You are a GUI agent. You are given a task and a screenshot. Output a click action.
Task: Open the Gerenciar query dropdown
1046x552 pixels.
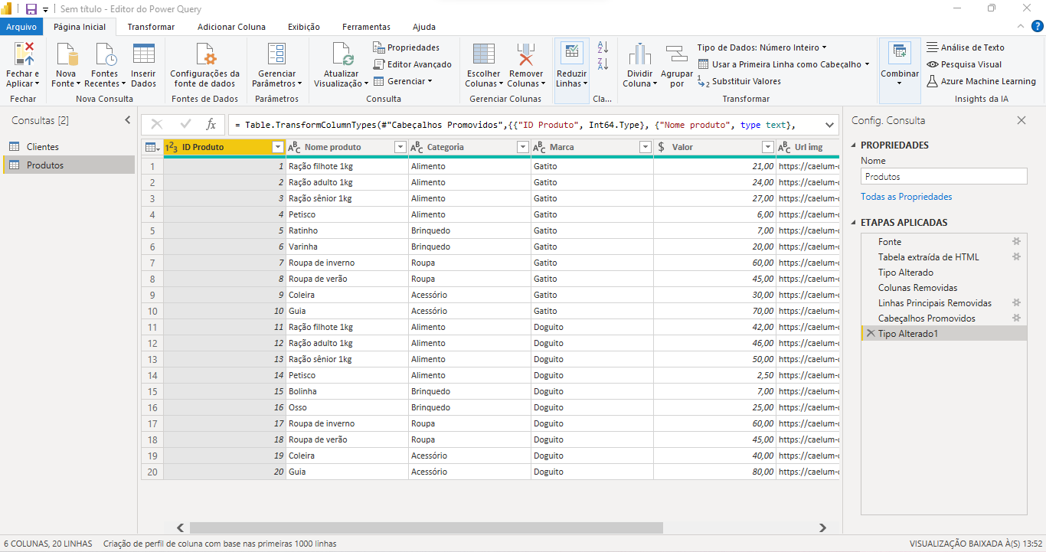click(403, 81)
